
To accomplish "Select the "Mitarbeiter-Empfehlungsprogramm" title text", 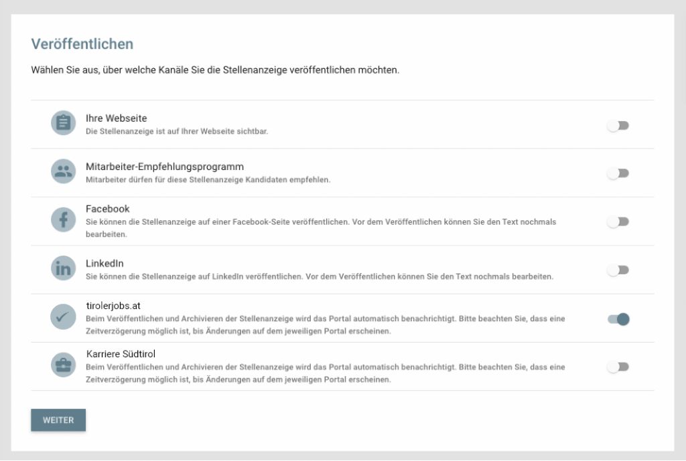I will click(x=164, y=167).
